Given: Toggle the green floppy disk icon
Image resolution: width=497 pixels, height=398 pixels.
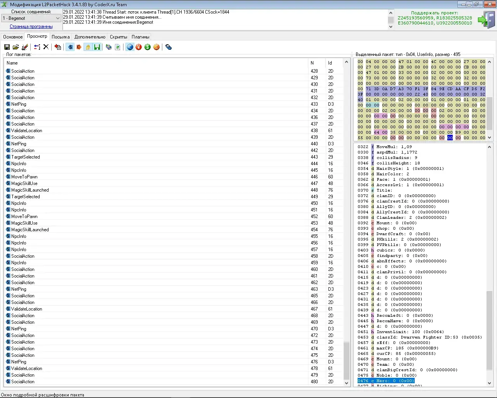Looking at the screenshot, I should click(x=97, y=47).
